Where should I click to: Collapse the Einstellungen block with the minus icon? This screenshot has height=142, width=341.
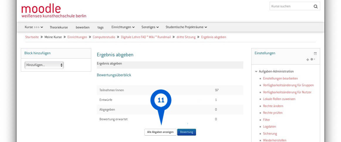coord(315,53)
